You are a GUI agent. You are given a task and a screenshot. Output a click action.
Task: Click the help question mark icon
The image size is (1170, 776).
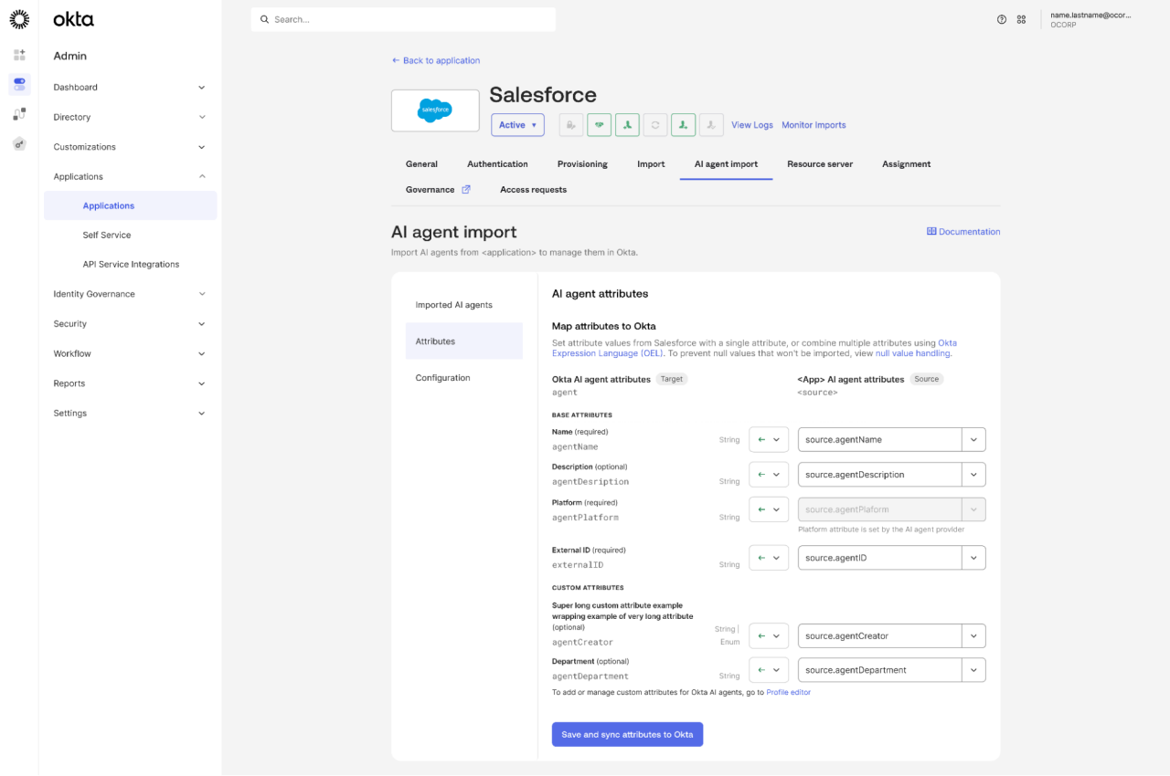[1002, 19]
